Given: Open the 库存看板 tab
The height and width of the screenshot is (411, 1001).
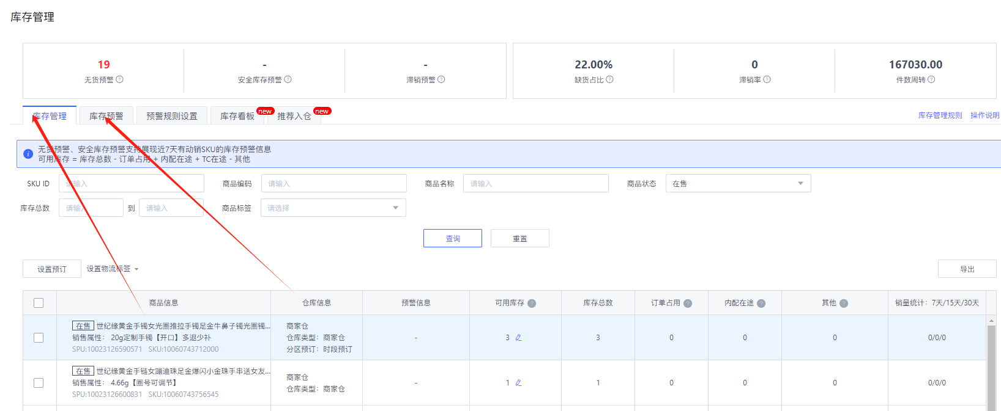Looking at the screenshot, I should click(x=237, y=116).
